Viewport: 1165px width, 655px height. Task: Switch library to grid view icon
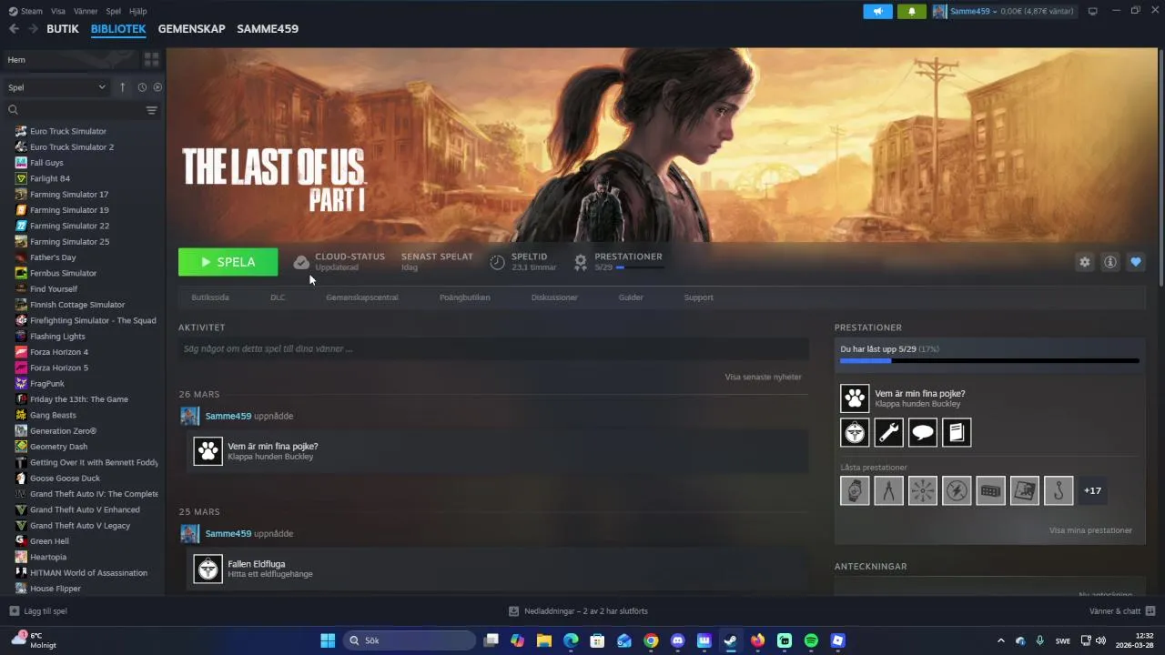[x=151, y=59]
